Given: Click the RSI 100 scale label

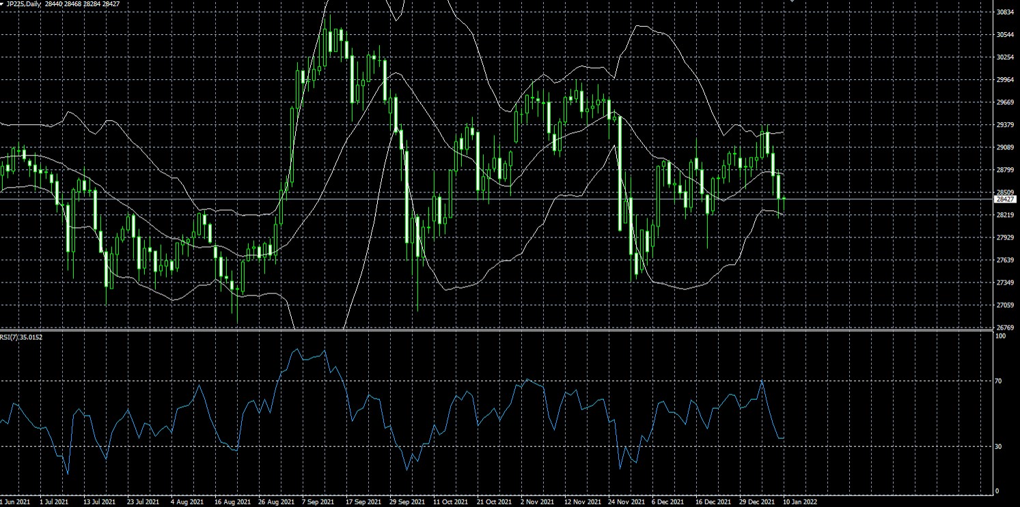Looking at the screenshot, I should point(1000,337).
